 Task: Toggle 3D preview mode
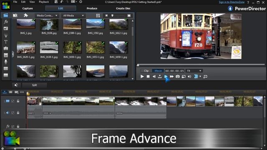(x=196, y=77)
